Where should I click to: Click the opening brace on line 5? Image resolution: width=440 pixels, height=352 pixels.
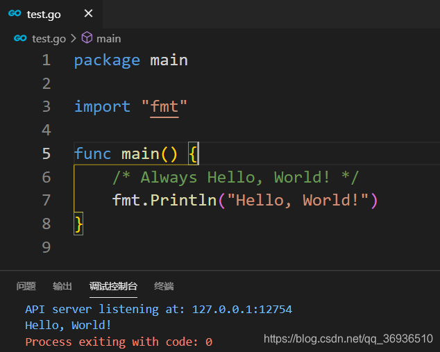pyautogui.click(x=193, y=154)
